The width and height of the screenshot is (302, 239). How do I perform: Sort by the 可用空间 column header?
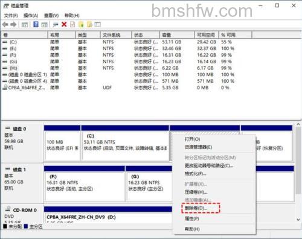click(207, 35)
